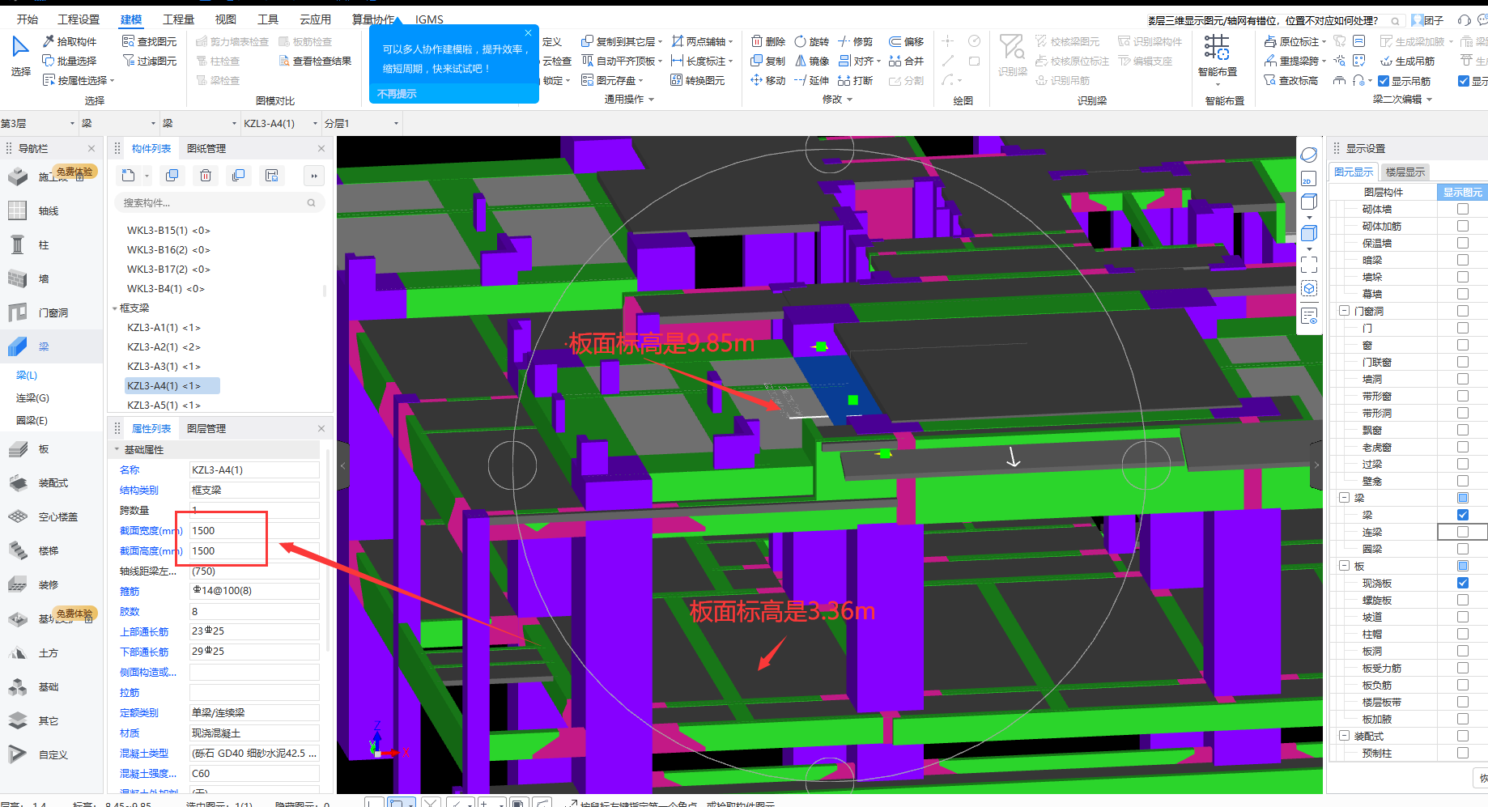Toggle 现浇板 display checkbox
Image resolution: width=1488 pixels, height=807 pixels.
point(1463,583)
